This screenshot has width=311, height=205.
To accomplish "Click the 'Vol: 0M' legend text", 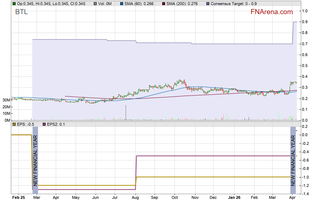I will tap(105, 4).
